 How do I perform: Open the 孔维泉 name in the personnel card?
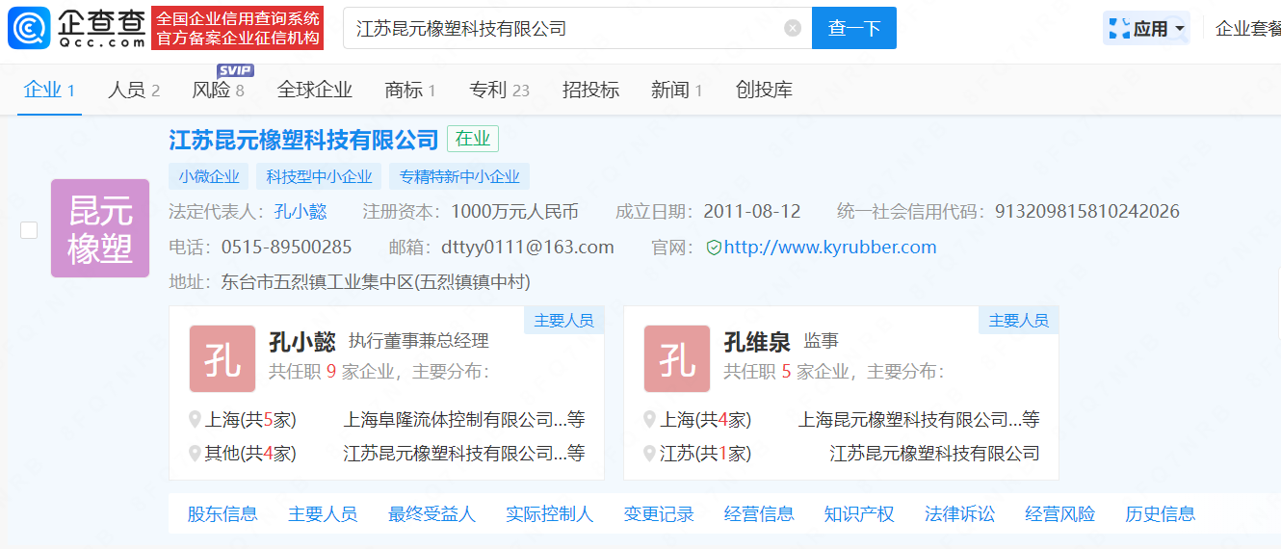click(x=757, y=341)
